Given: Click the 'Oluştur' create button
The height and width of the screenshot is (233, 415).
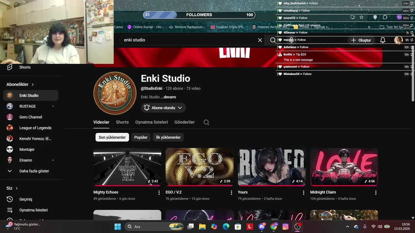Looking at the screenshot, I should pos(361,40).
